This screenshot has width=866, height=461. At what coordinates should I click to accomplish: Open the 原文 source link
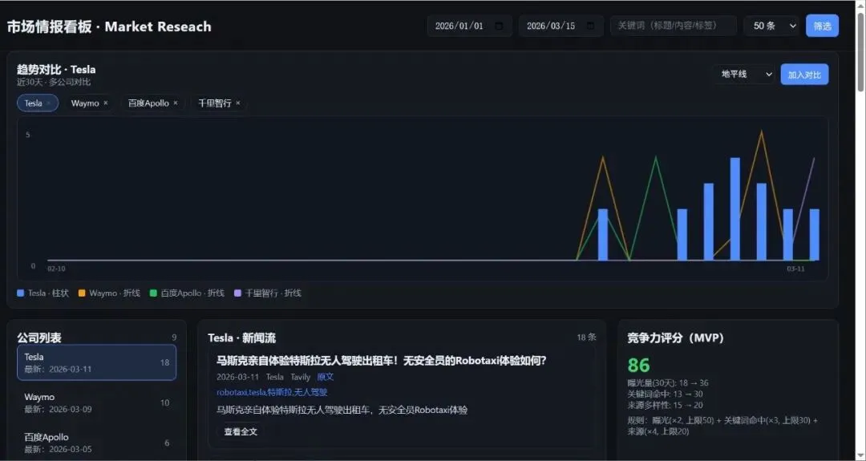(x=326, y=377)
